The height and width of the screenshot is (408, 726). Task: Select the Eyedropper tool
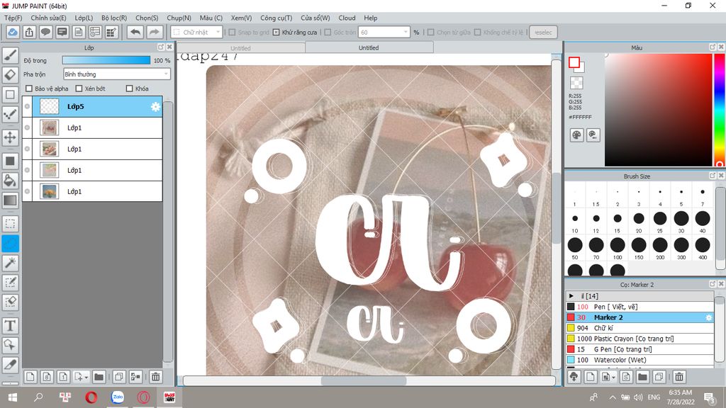(10, 365)
